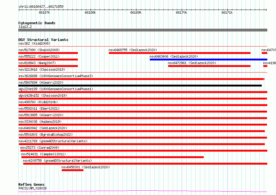Click the nsv362 (Kidd2008) label
Image resolution: width=276 pixels, height=195 pixels.
(x=34, y=43)
